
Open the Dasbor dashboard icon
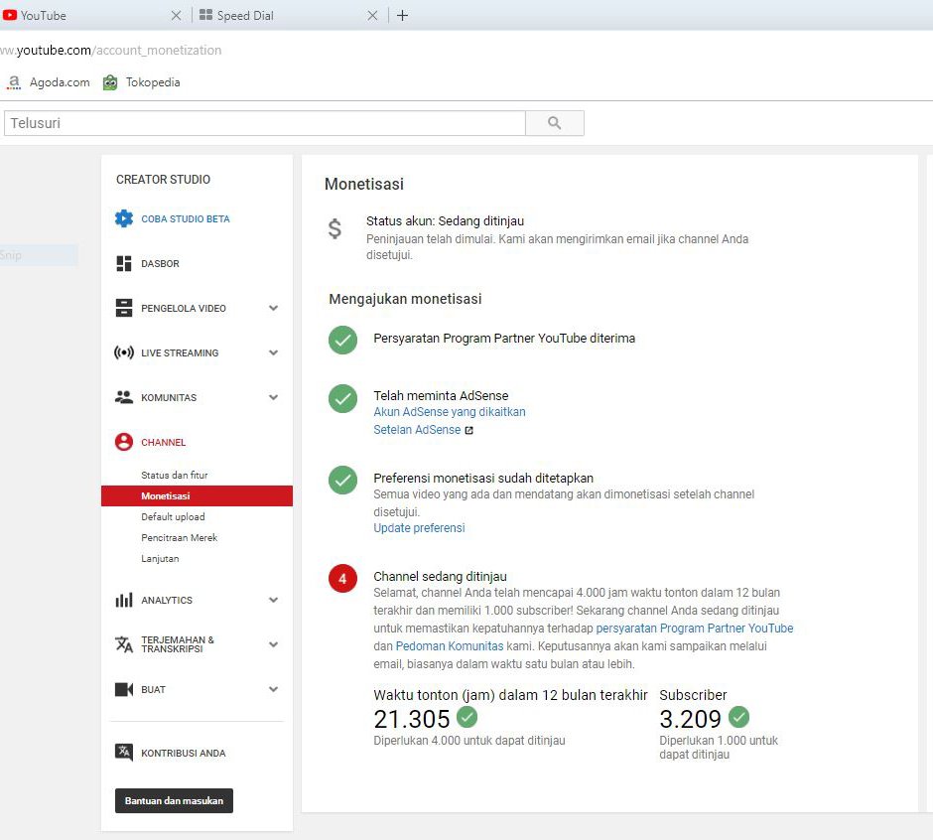[x=124, y=263]
